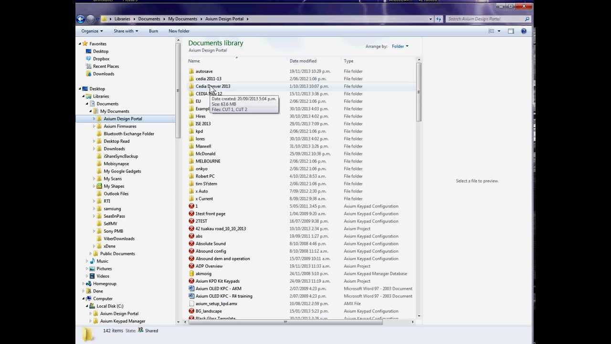The height and width of the screenshot is (344, 611).
Task: Click the New folder button
Action: (179, 31)
